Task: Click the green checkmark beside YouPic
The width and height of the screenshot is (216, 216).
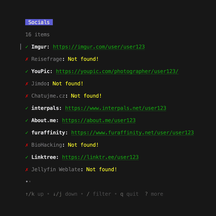Action: coord(27,71)
